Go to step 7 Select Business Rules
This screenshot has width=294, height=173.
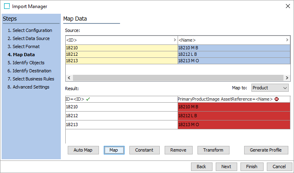31,79
